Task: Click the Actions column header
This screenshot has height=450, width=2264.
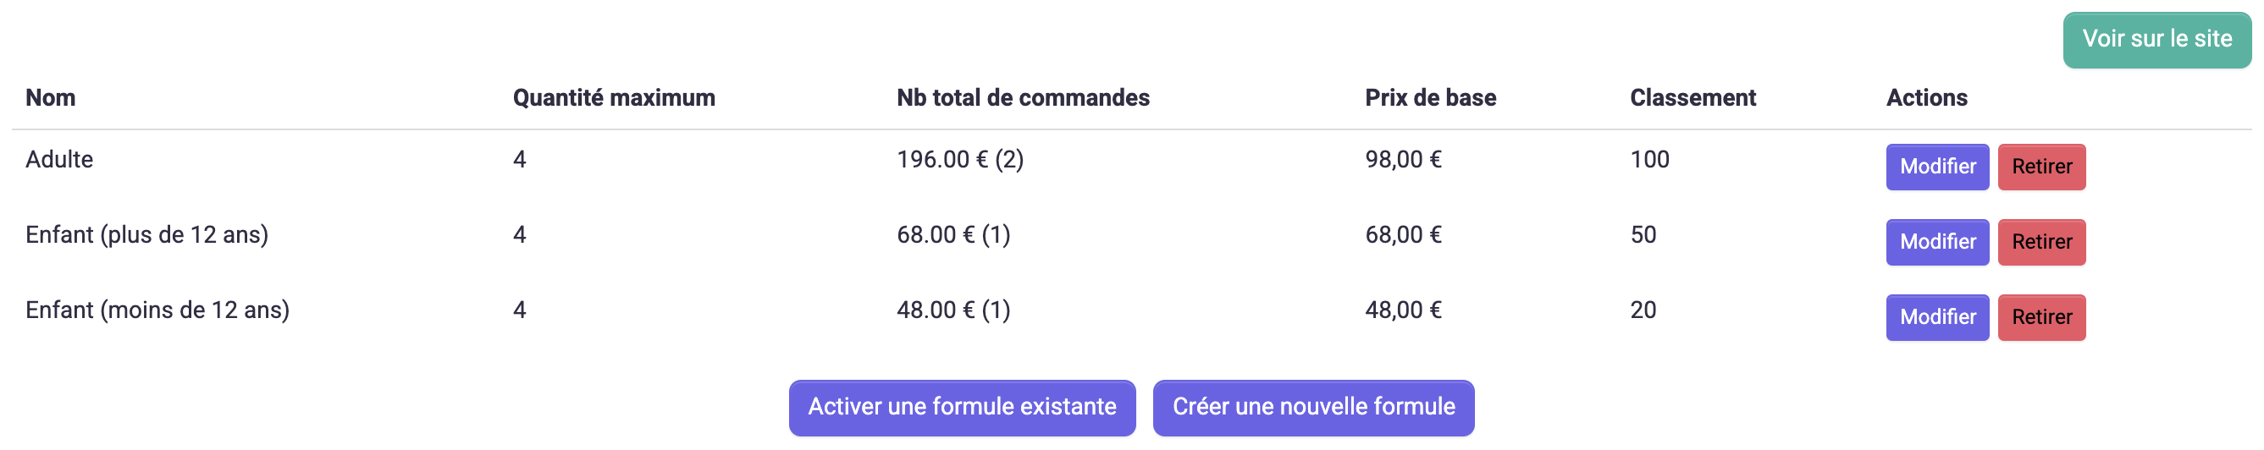Action: point(1925,97)
